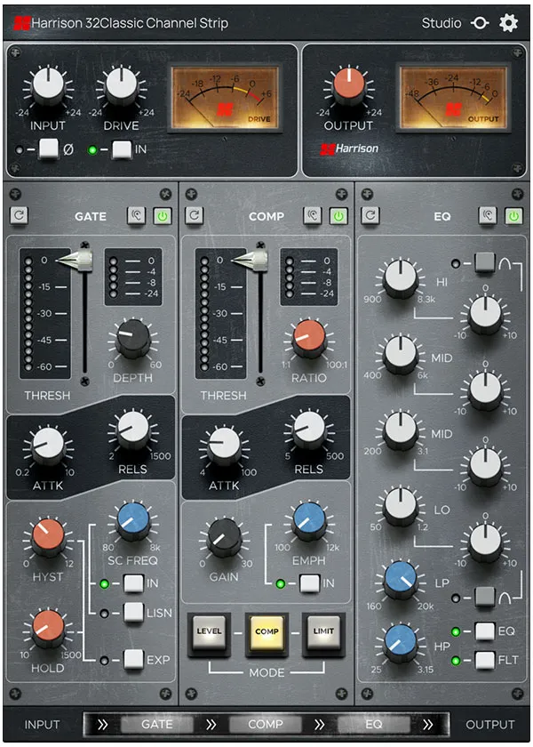Toggle the COMP power button
The image size is (533, 747).
click(x=338, y=215)
